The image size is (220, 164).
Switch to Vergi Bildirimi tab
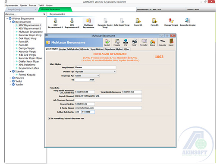coord(97,49)
